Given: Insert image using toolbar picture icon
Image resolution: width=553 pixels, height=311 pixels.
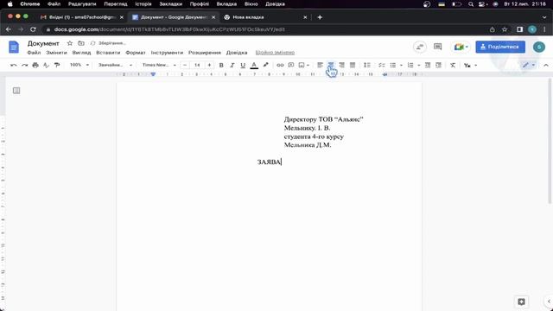Looking at the screenshot, I should click(x=302, y=66).
